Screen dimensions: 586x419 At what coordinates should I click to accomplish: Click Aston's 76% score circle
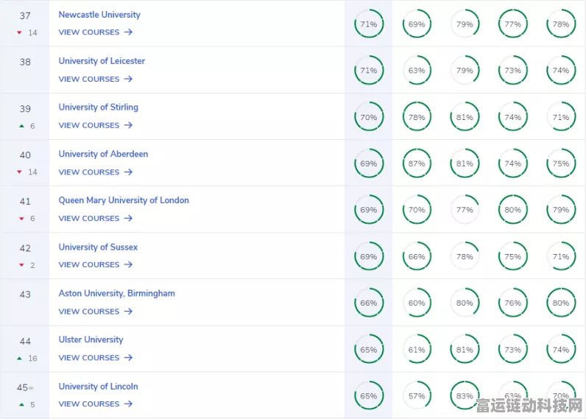point(512,303)
